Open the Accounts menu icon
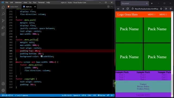Image resolution: width=174 pixels, height=98 pixels. tap(3, 84)
